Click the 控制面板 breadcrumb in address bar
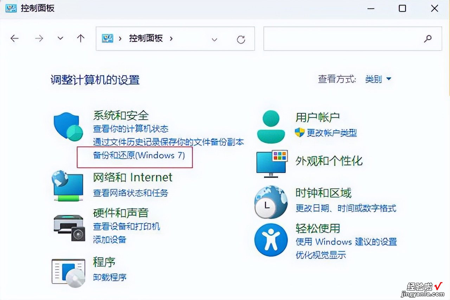The width and height of the screenshot is (450, 300). pyautogui.click(x=146, y=38)
